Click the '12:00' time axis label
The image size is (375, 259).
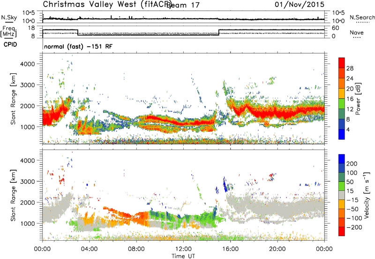coord(183,249)
